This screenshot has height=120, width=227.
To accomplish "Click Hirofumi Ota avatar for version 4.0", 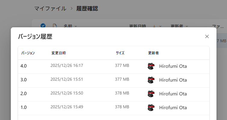I will (x=151, y=66).
